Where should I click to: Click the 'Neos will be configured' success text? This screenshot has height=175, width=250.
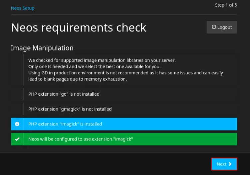(x=81, y=139)
